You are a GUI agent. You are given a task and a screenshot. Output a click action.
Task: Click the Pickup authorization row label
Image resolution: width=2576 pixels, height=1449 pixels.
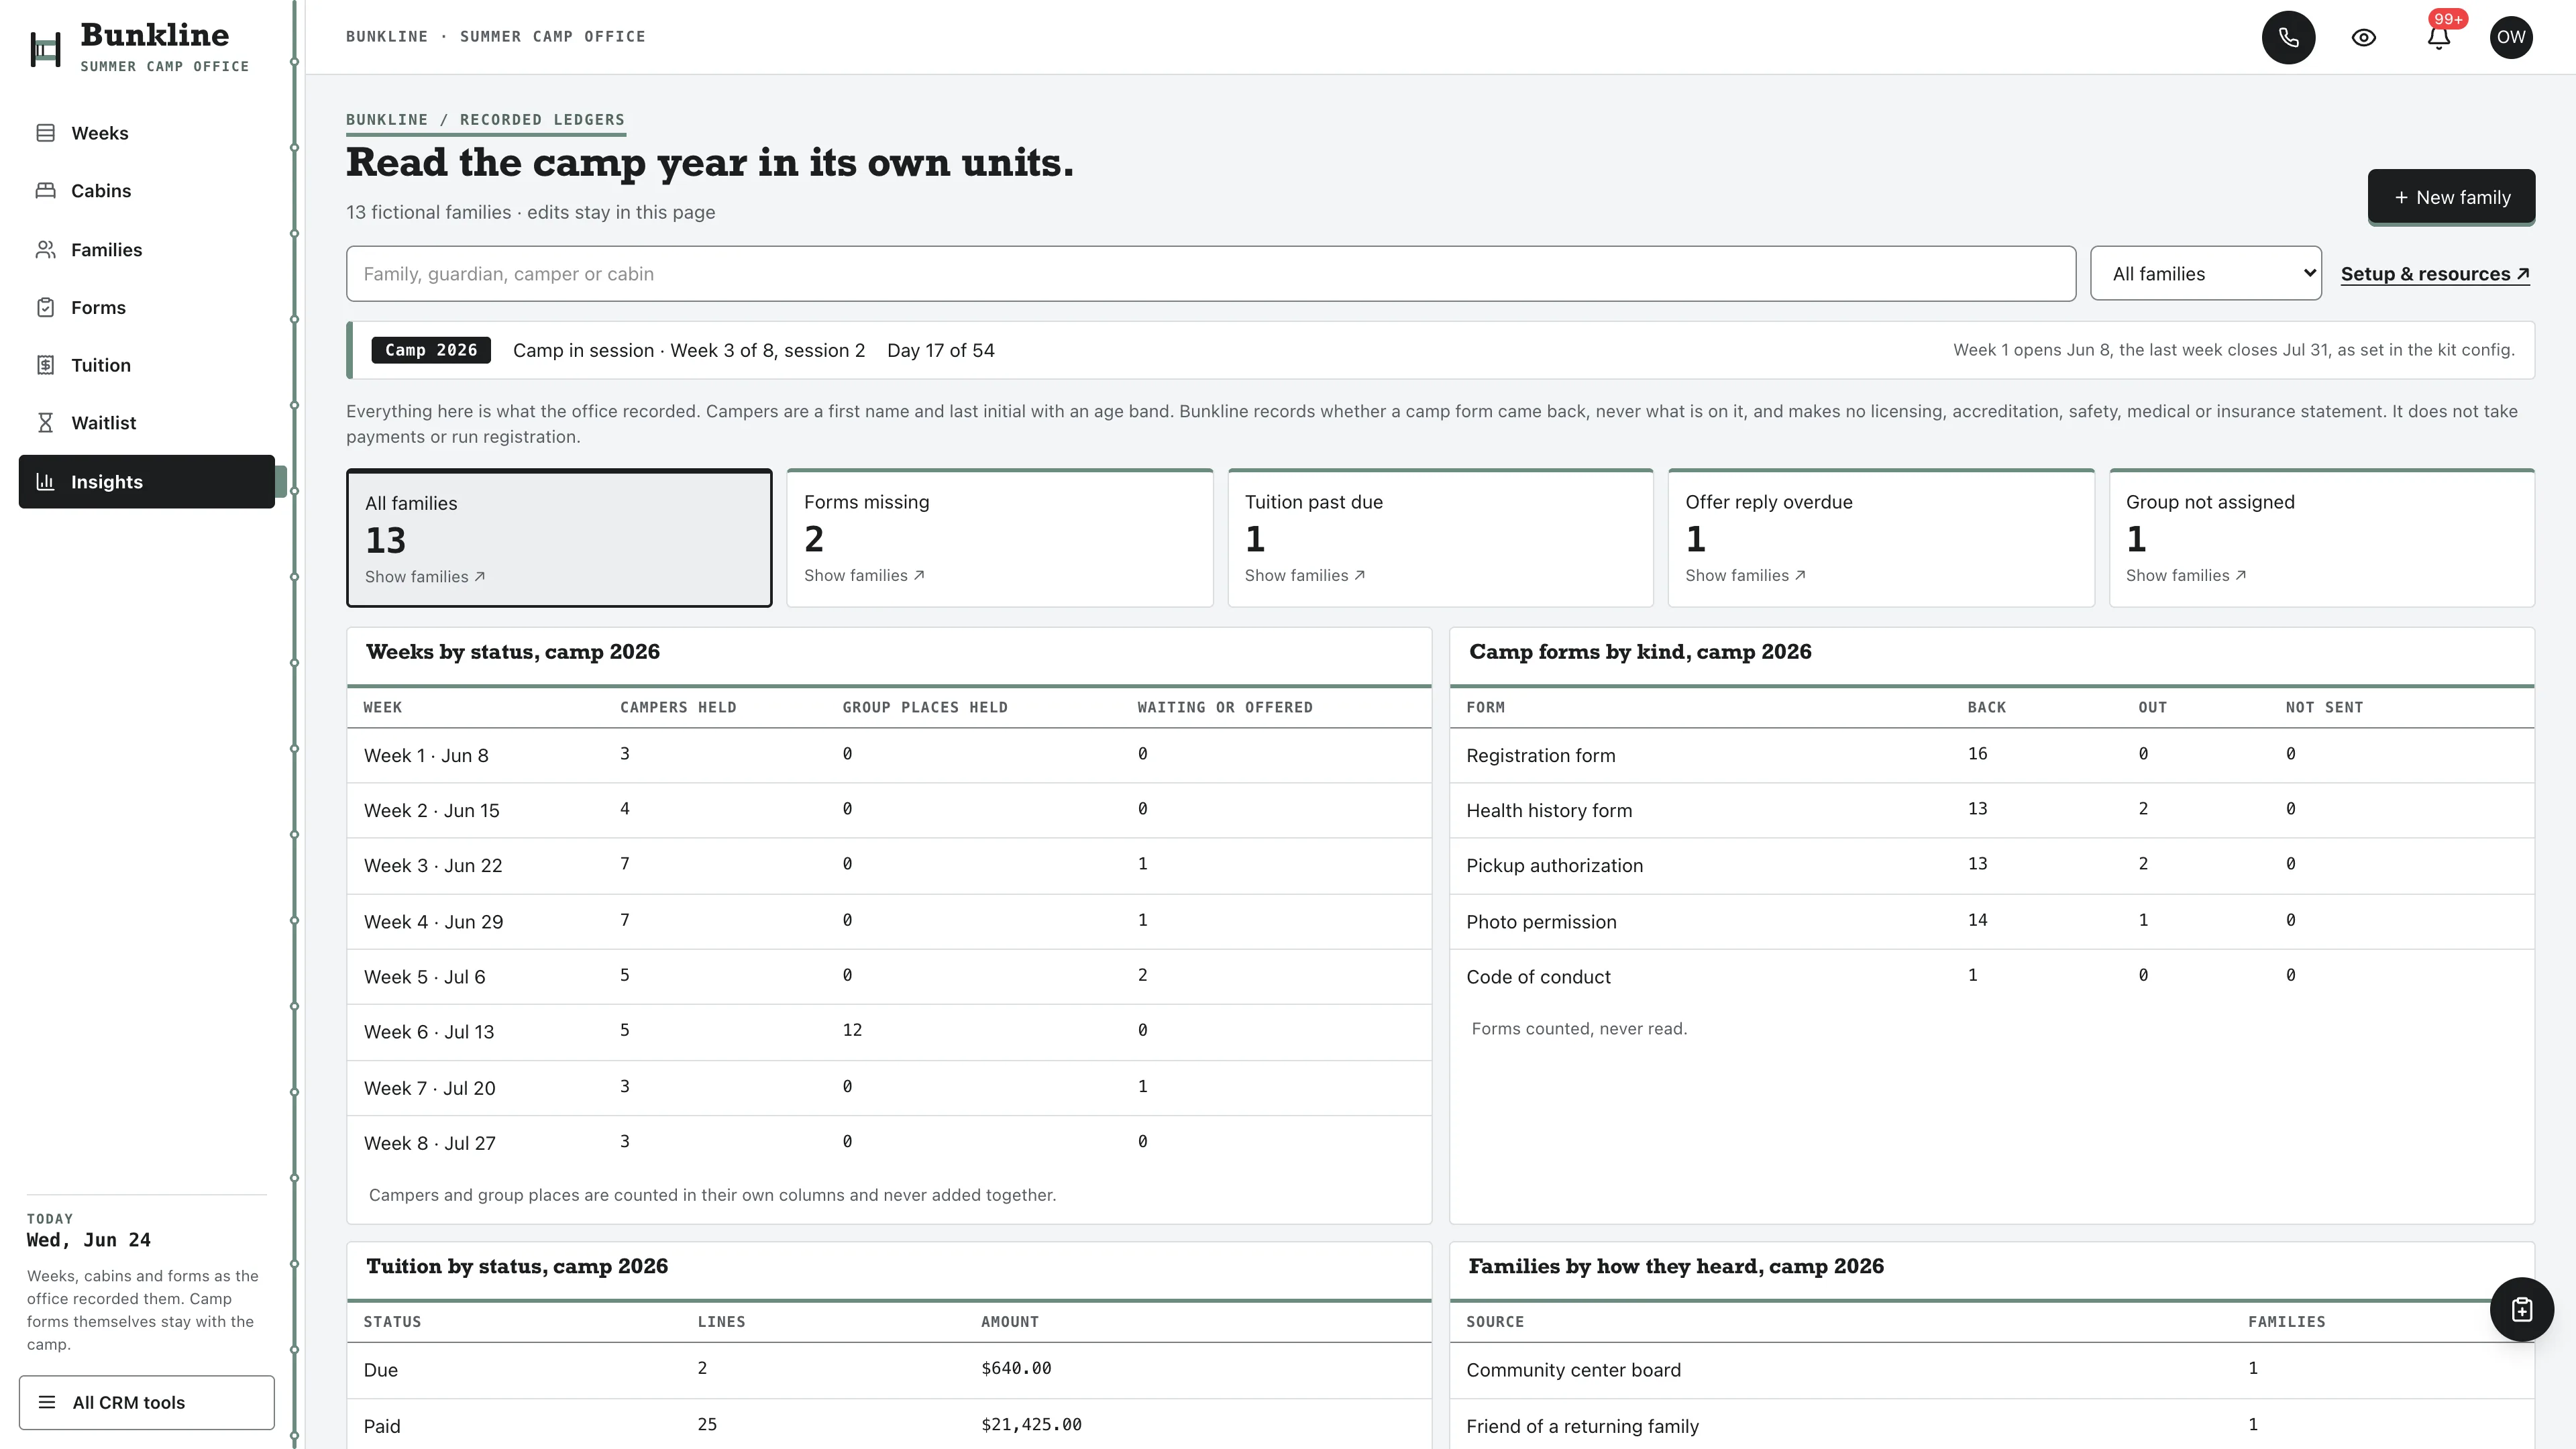[x=1554, y=866]
